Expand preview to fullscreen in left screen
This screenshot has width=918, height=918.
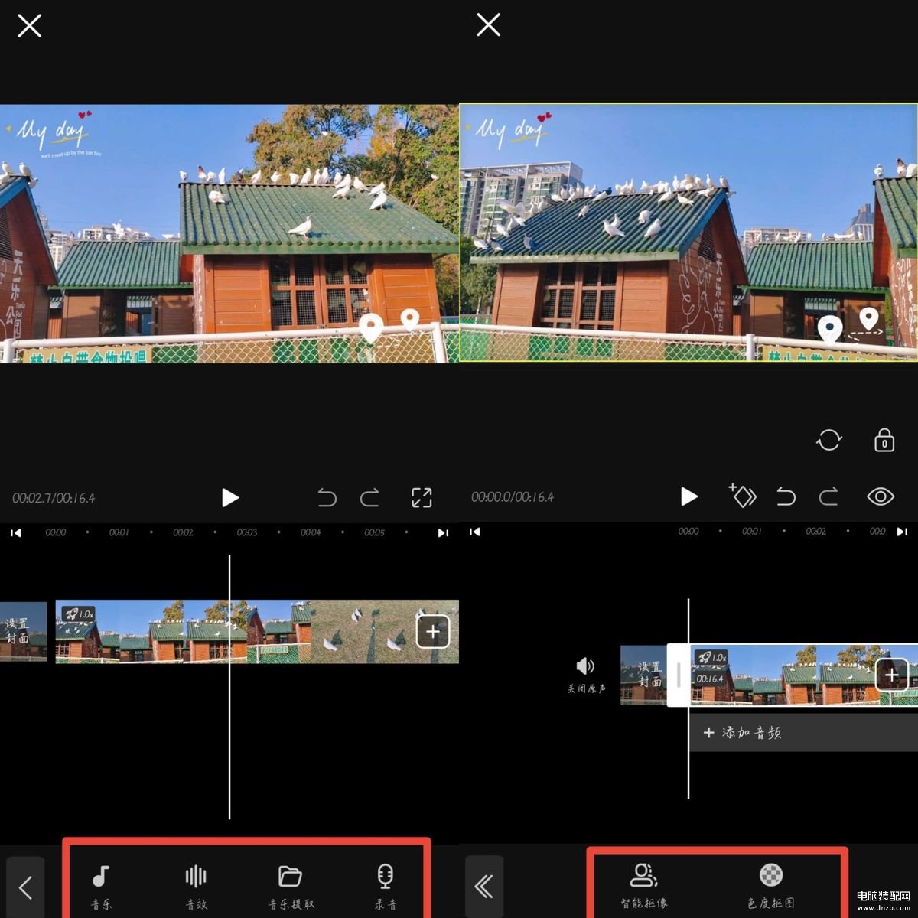[x=422, y=498]
